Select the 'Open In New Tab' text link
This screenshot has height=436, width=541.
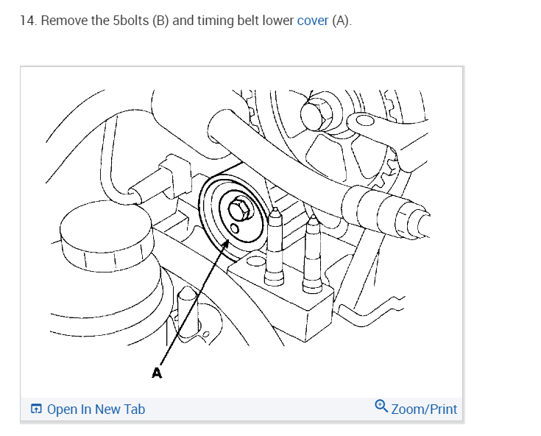click(96, 409)
